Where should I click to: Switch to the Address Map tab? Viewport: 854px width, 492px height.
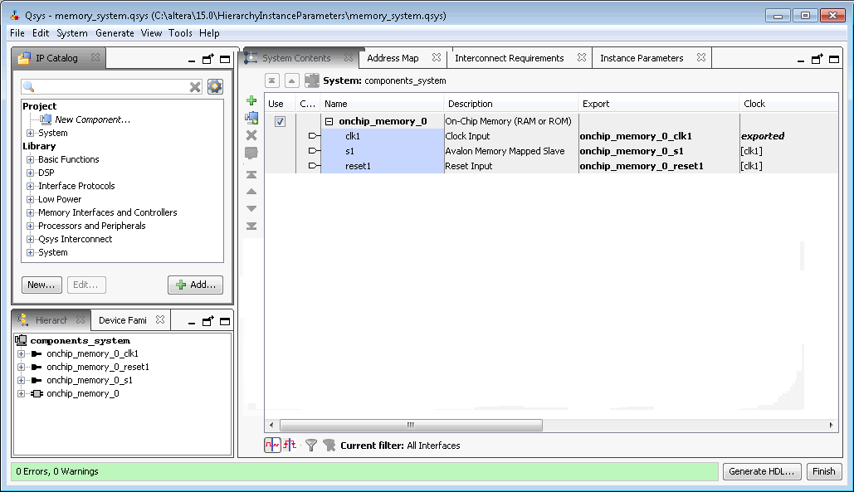point(393,58)
